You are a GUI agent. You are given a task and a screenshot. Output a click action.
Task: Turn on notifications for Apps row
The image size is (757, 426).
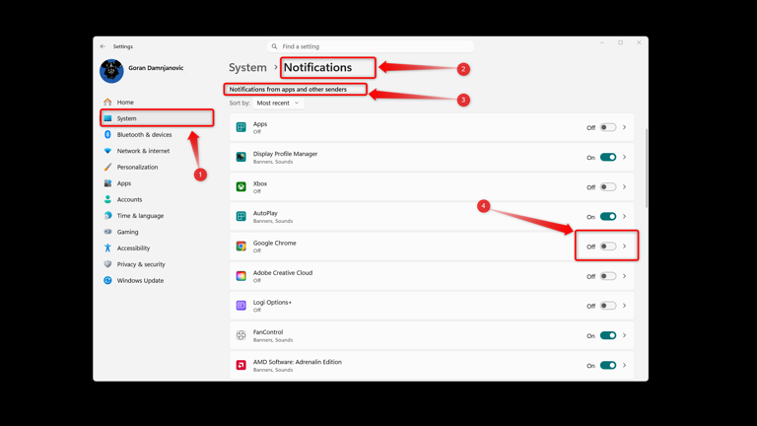click(608, 127)
